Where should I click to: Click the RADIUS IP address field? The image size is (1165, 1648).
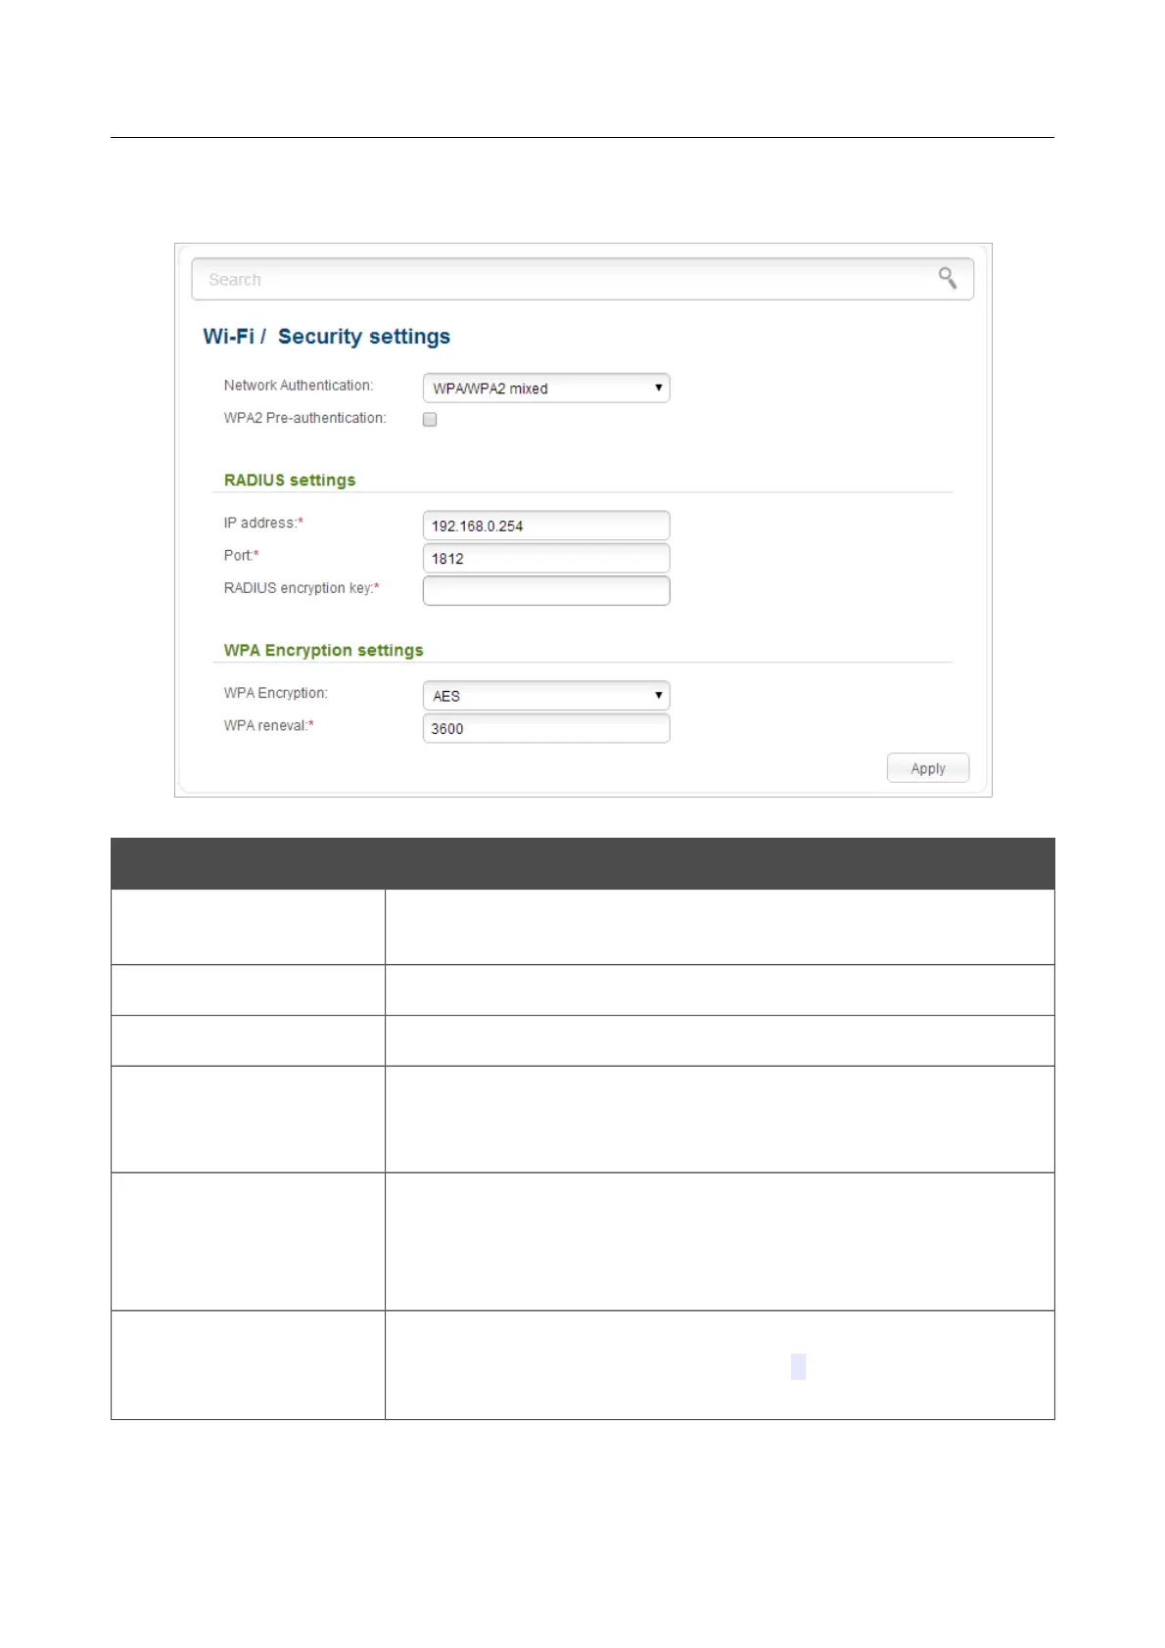546,526
